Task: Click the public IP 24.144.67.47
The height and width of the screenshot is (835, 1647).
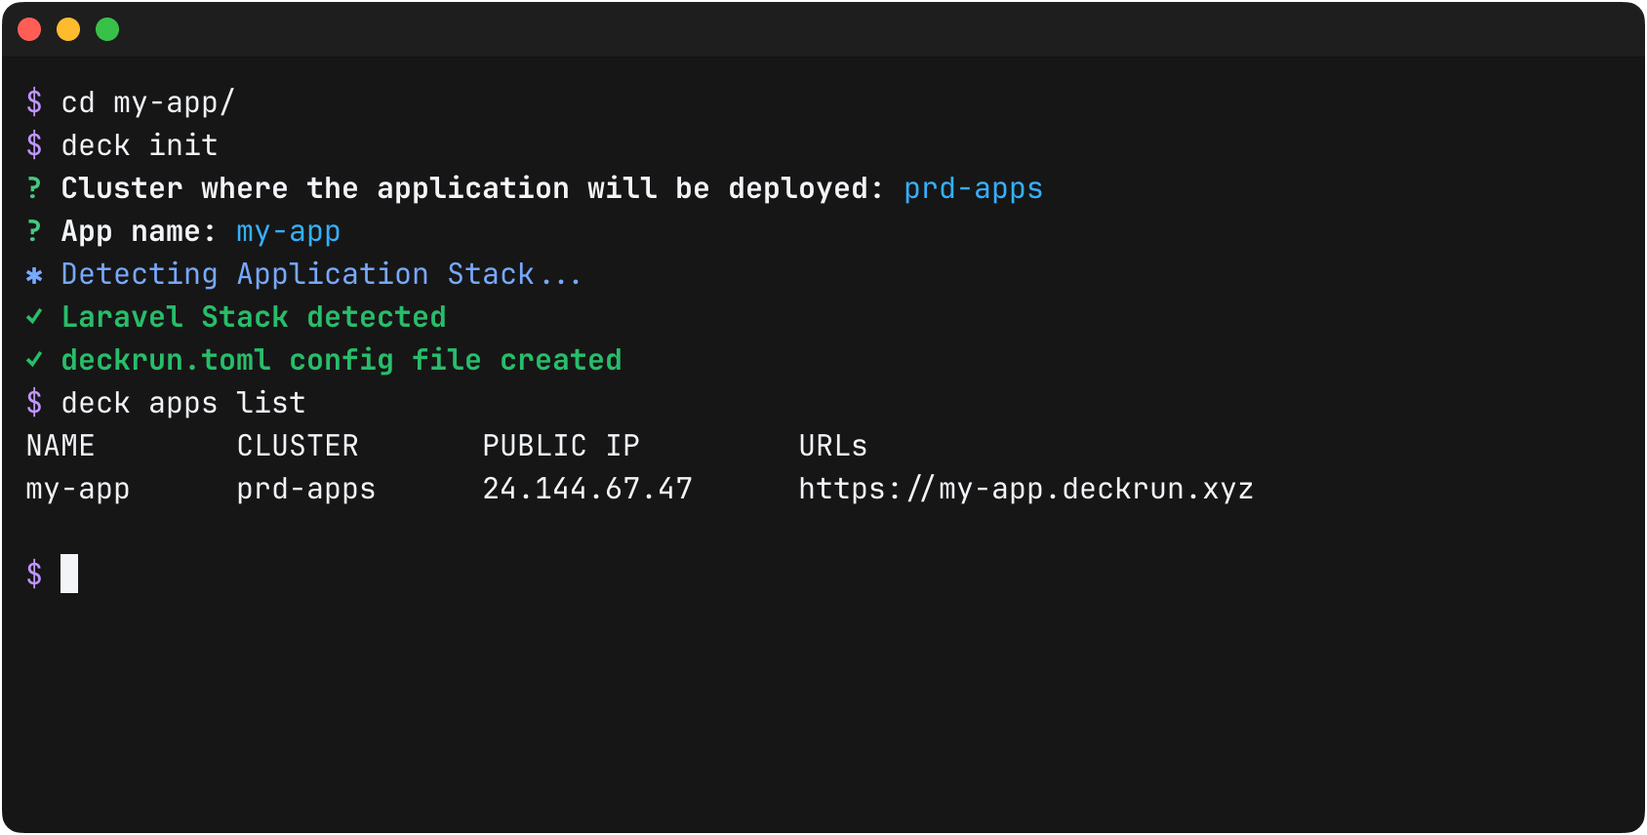Action: (587, 489)
